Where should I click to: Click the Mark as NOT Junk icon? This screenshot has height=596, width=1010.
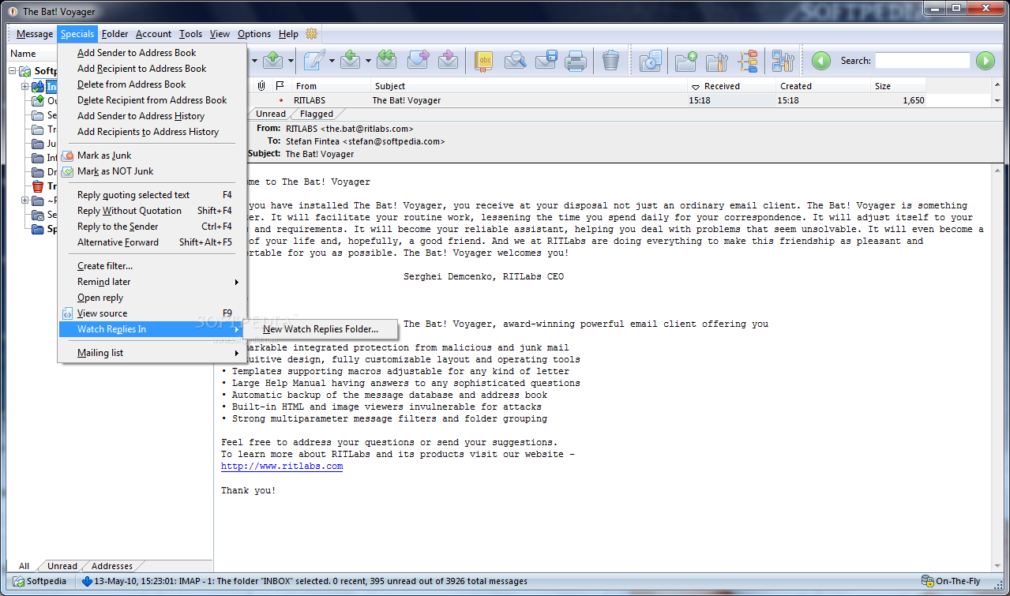68,171
